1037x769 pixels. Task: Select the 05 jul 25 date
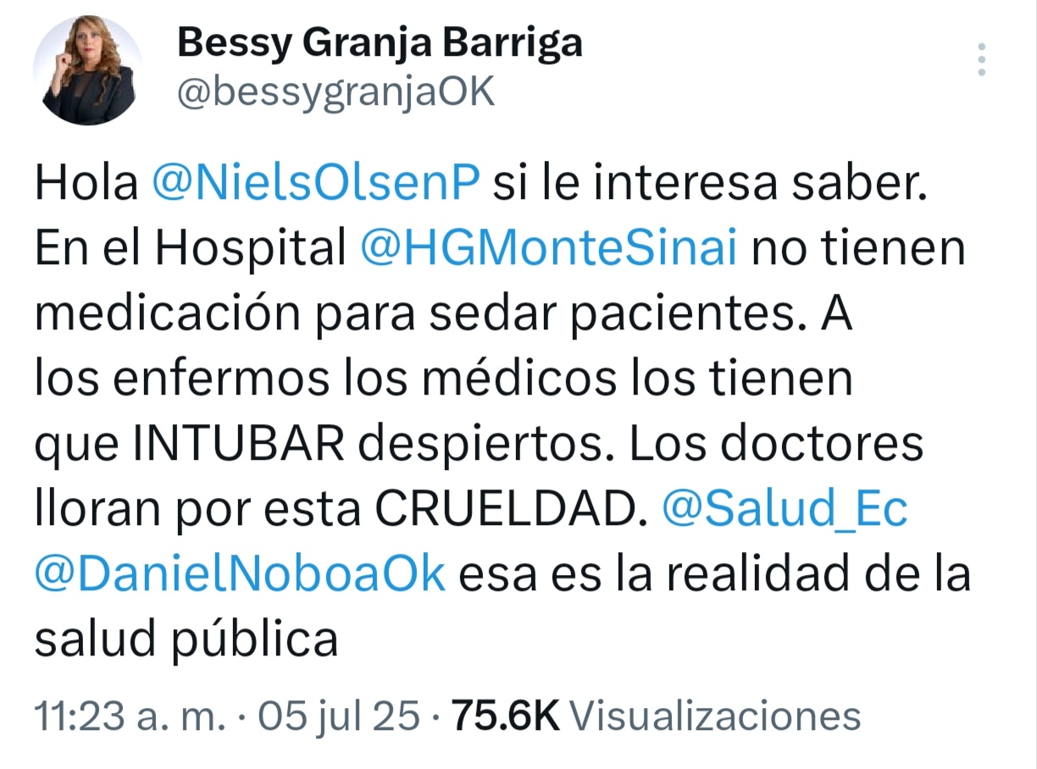(x=339, y=716)
